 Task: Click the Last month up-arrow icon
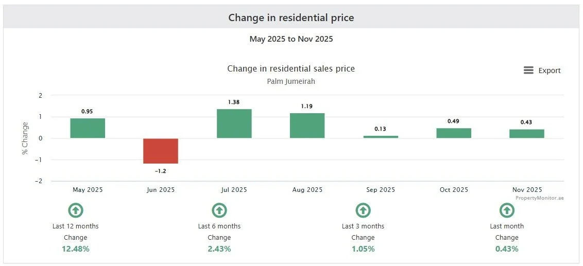click(x=506, y=210)
